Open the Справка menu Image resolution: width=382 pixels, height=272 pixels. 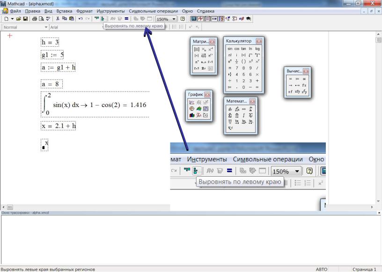[206, 11]
